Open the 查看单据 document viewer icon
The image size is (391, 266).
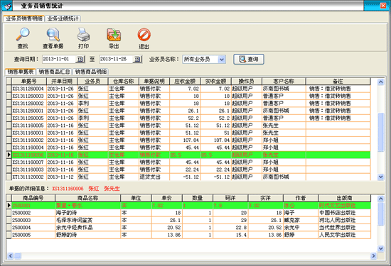[53, 35]
